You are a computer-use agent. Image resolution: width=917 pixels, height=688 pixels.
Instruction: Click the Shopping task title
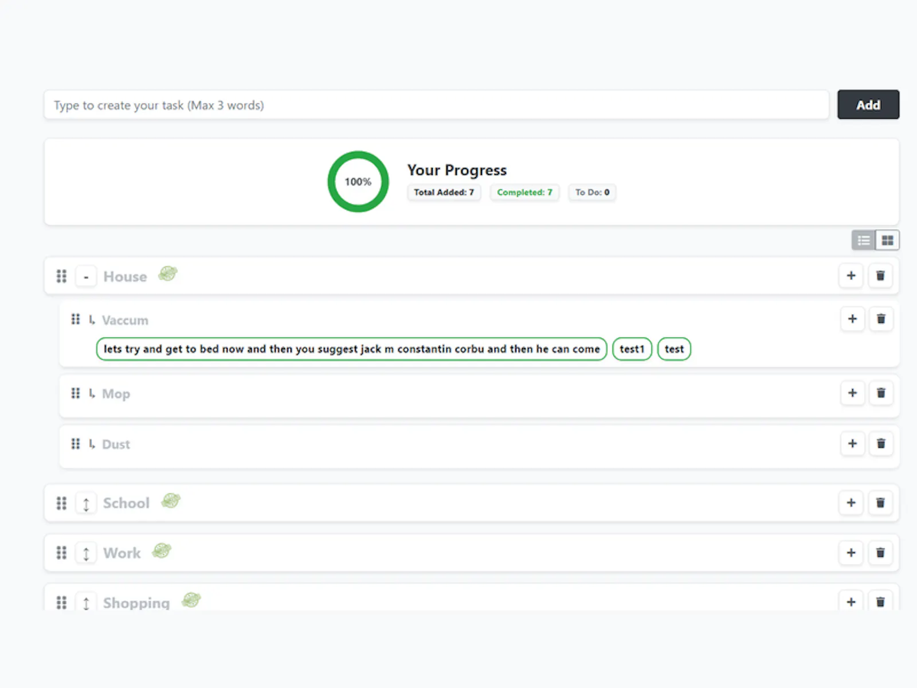136,603
